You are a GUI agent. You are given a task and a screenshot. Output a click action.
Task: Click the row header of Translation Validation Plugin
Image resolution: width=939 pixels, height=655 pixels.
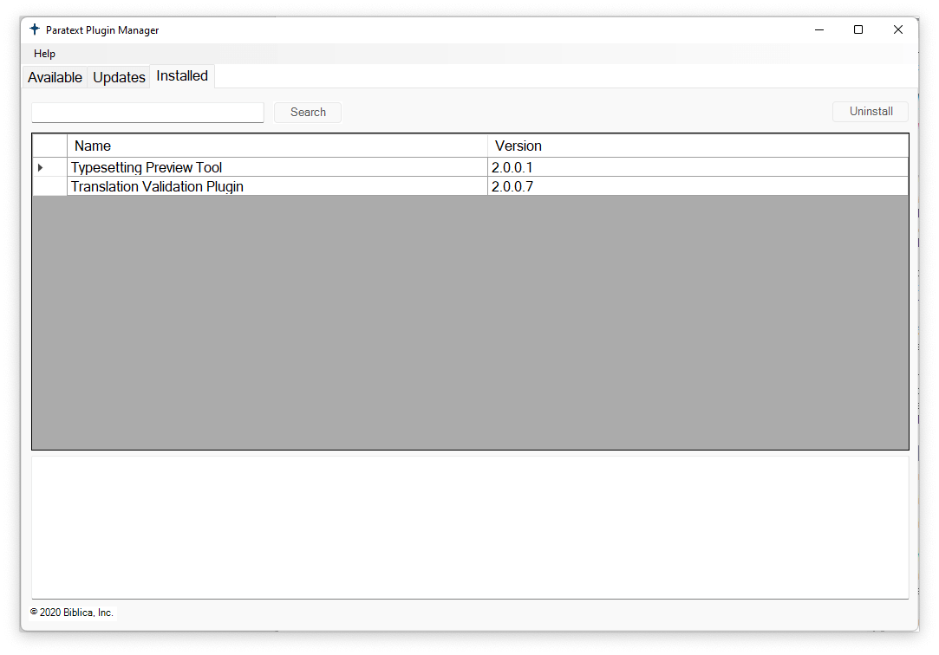49,186
